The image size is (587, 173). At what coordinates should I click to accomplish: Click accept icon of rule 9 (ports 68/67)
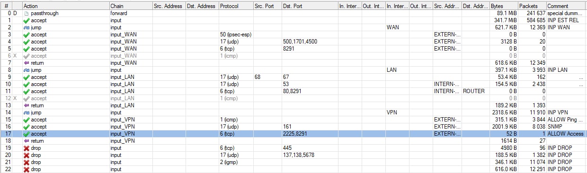click(x=26, y=77)
